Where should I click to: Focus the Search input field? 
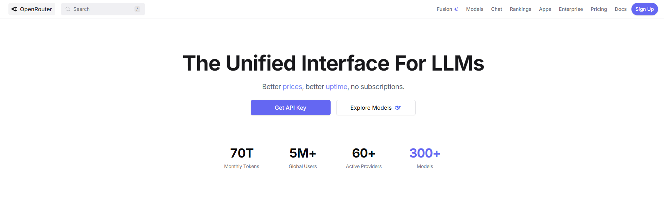click(x=103, y=9)
